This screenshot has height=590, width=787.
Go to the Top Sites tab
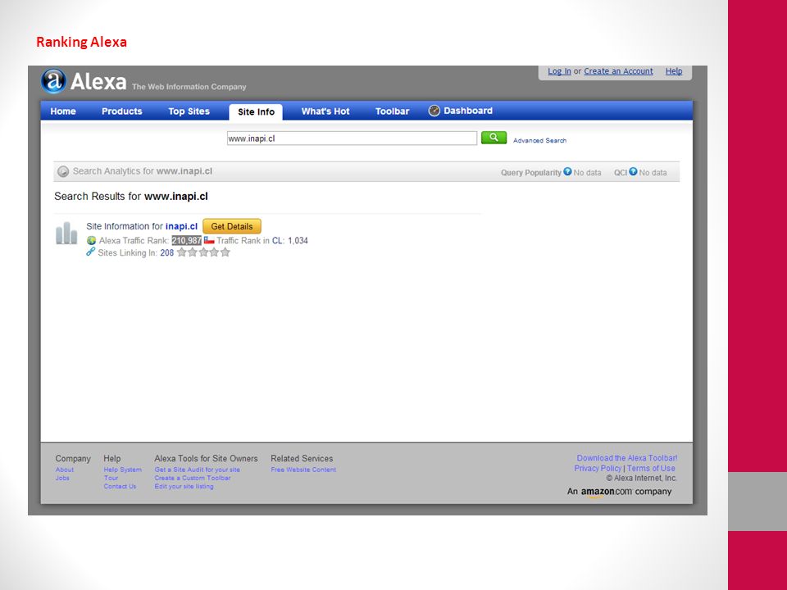pyautogui.click(x=189, y=111)
